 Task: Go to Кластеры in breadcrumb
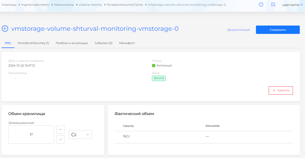(9, 5)
